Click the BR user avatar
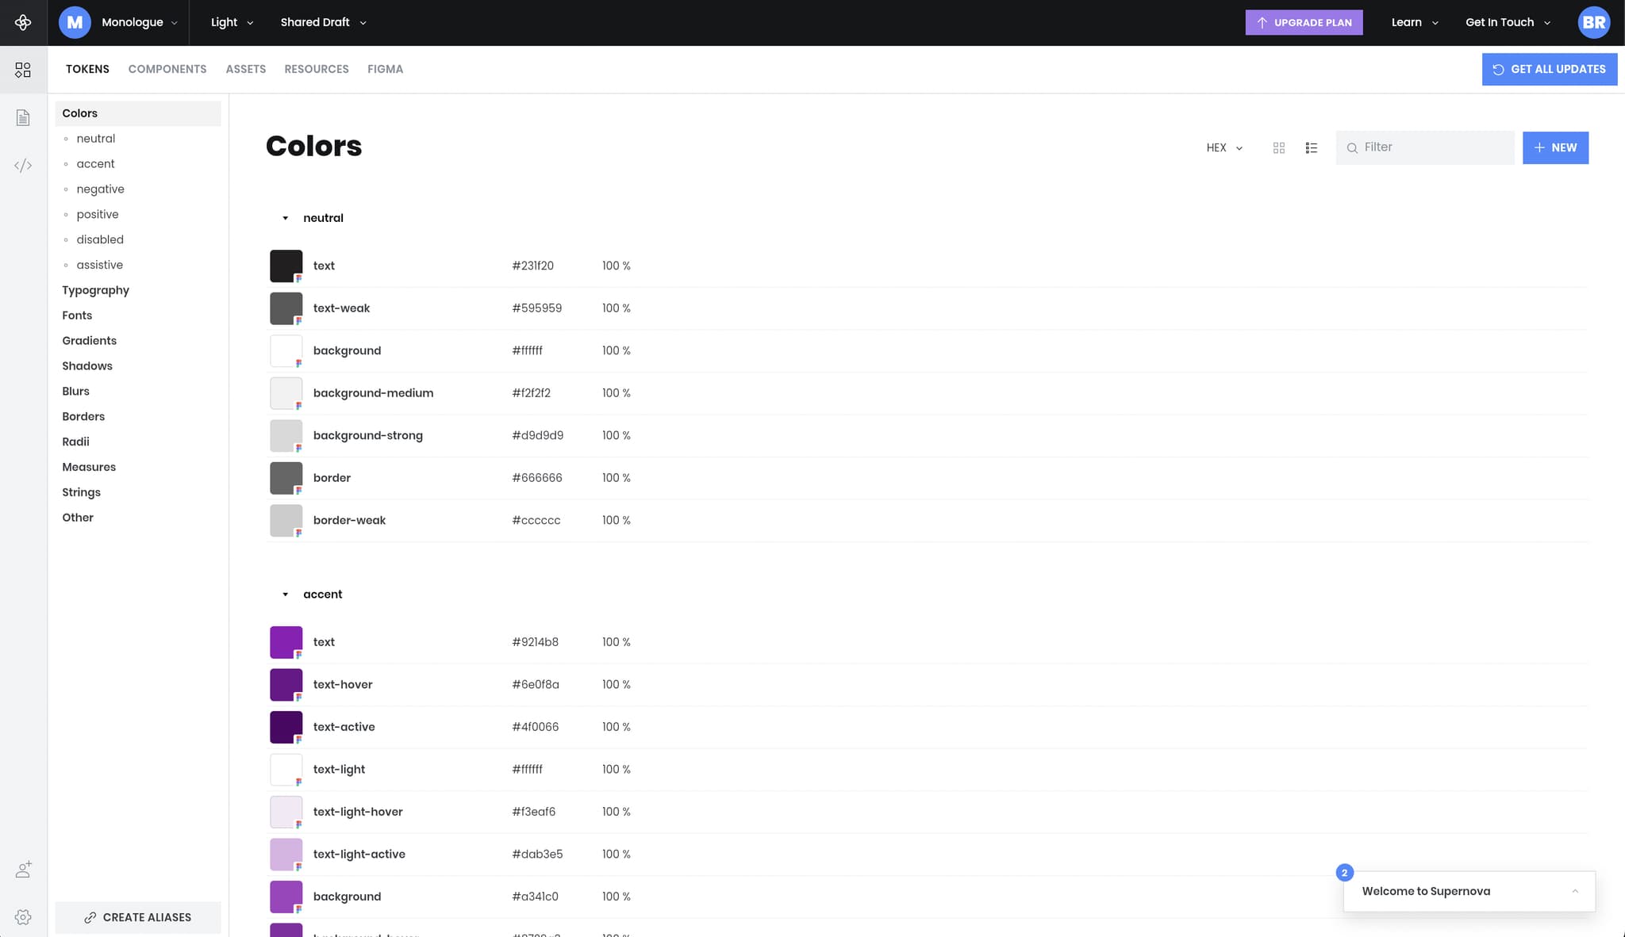The height and width of the screenshot is (937, 1625). (1593, 22)
